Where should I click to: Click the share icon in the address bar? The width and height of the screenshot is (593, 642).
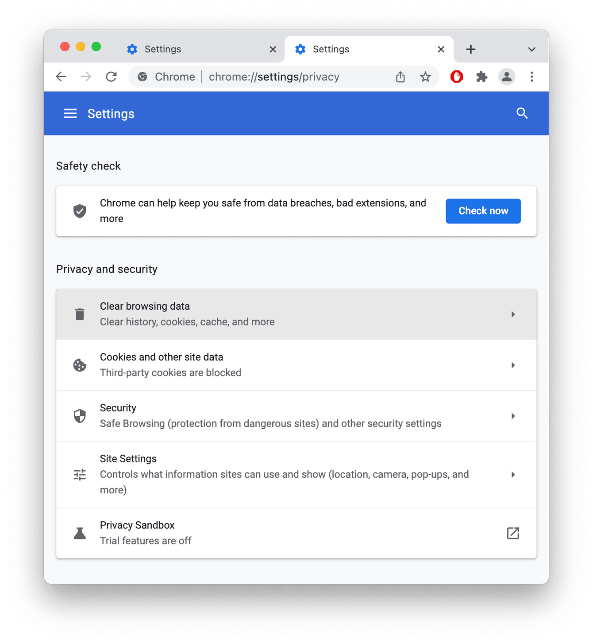400,77
